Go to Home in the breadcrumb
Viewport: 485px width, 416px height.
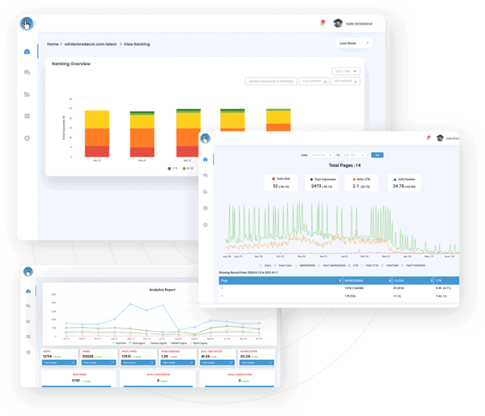click(x=53, y=44)
